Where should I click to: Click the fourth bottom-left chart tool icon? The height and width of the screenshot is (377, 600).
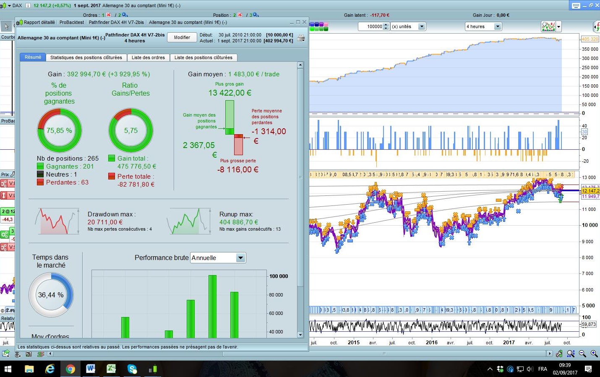[x=41, y=354]
